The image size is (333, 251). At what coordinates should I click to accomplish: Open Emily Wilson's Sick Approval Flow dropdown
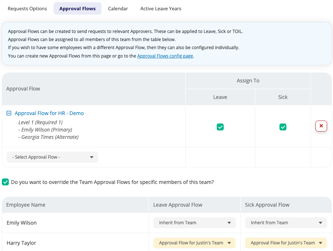(x=286, y=223)
